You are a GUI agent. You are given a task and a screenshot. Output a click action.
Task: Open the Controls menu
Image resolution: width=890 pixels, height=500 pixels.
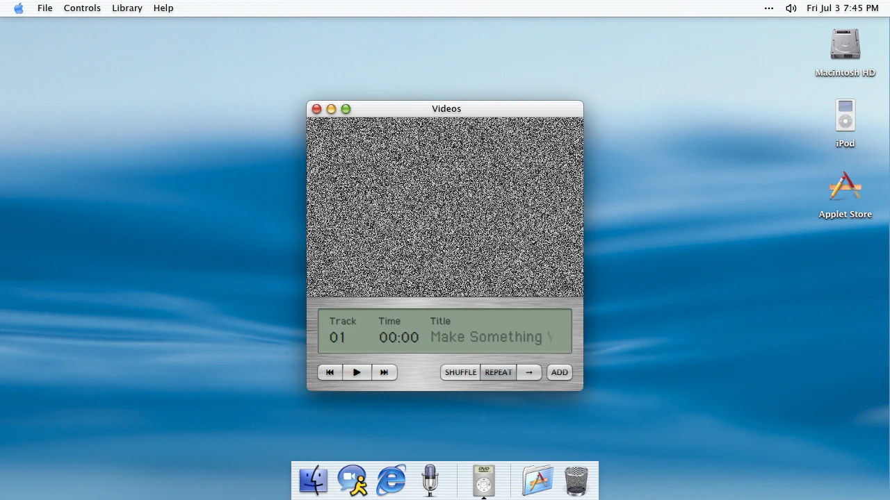pyautogui.click(x=82, y=8)
